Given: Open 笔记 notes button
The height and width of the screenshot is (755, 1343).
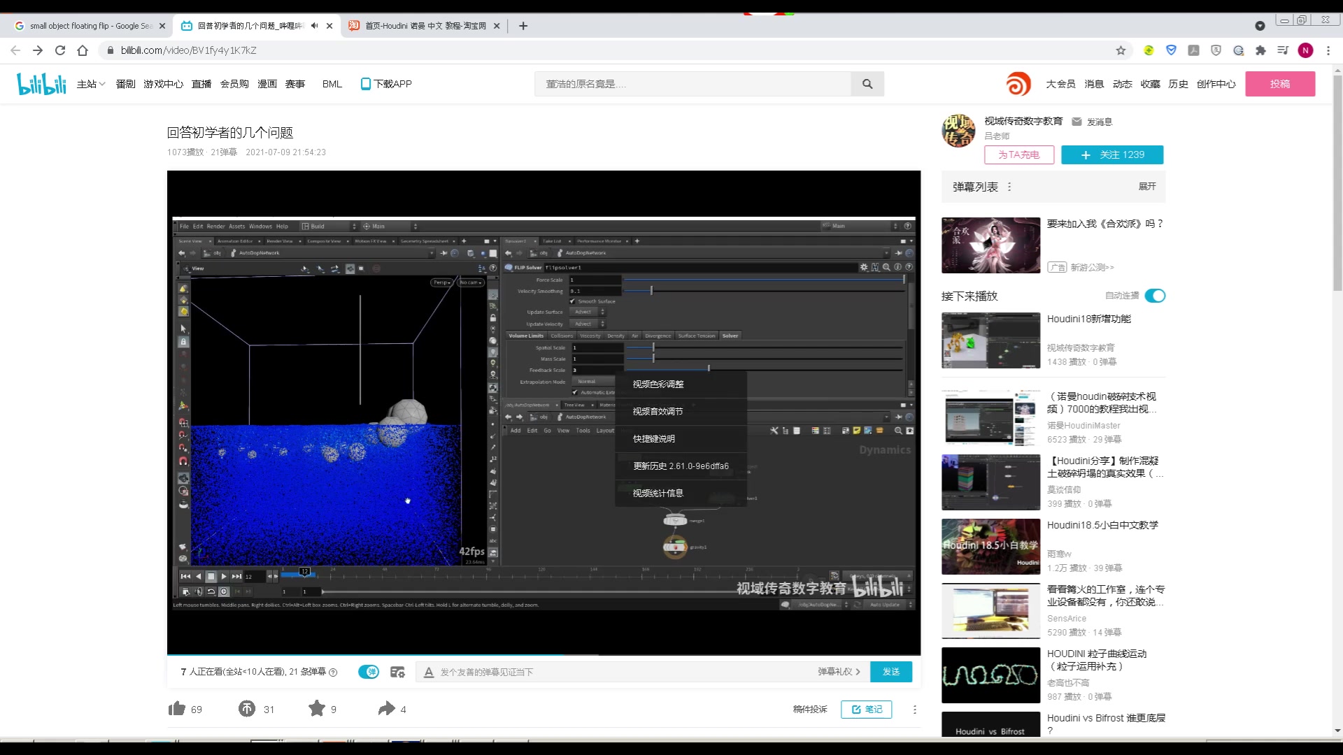Looking at the screenshot, I should point(867,709).
